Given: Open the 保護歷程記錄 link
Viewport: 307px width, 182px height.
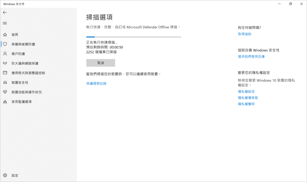Looking at the screenshot, I should [x=96, y=84].
